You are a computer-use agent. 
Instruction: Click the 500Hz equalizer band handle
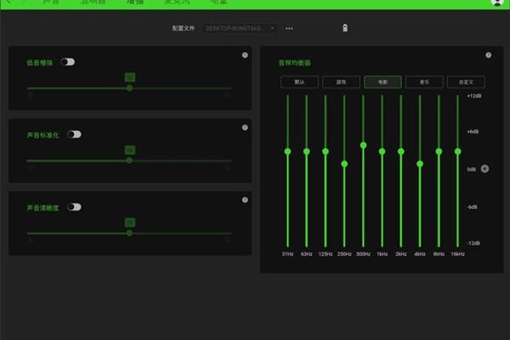point(363,145)
